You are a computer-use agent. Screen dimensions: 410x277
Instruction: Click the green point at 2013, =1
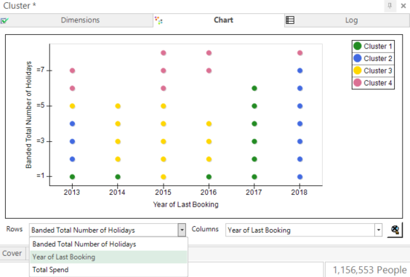click(73, 177)
